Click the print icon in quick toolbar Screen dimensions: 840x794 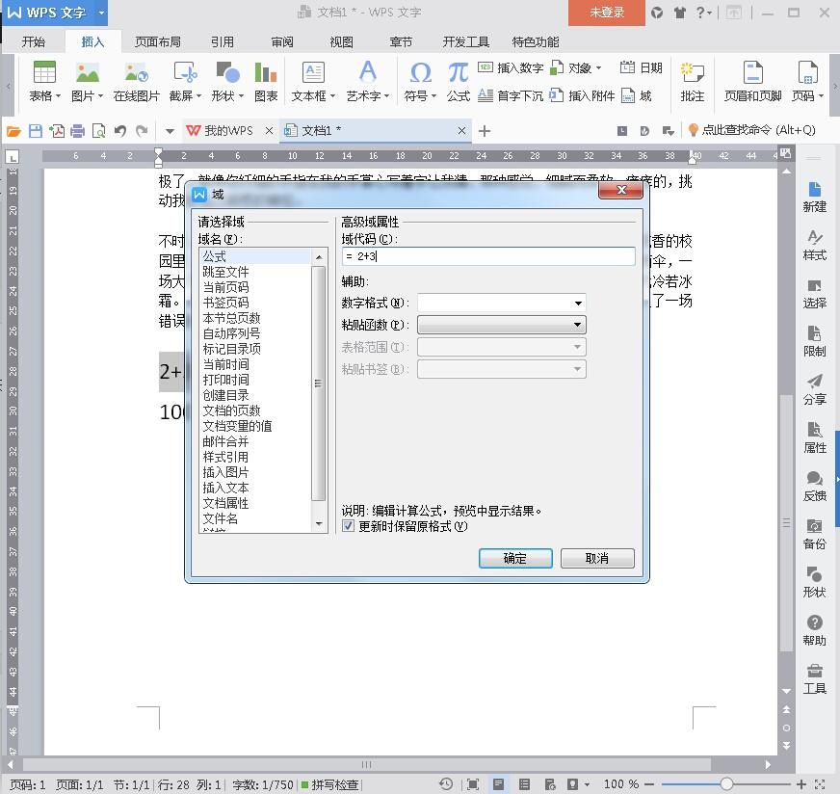[78, 131]
